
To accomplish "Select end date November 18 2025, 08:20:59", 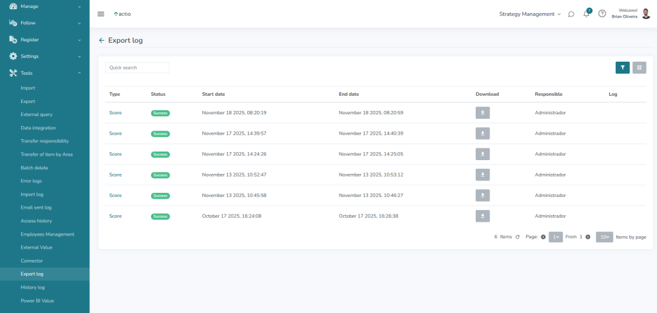I will pos(371,113).
